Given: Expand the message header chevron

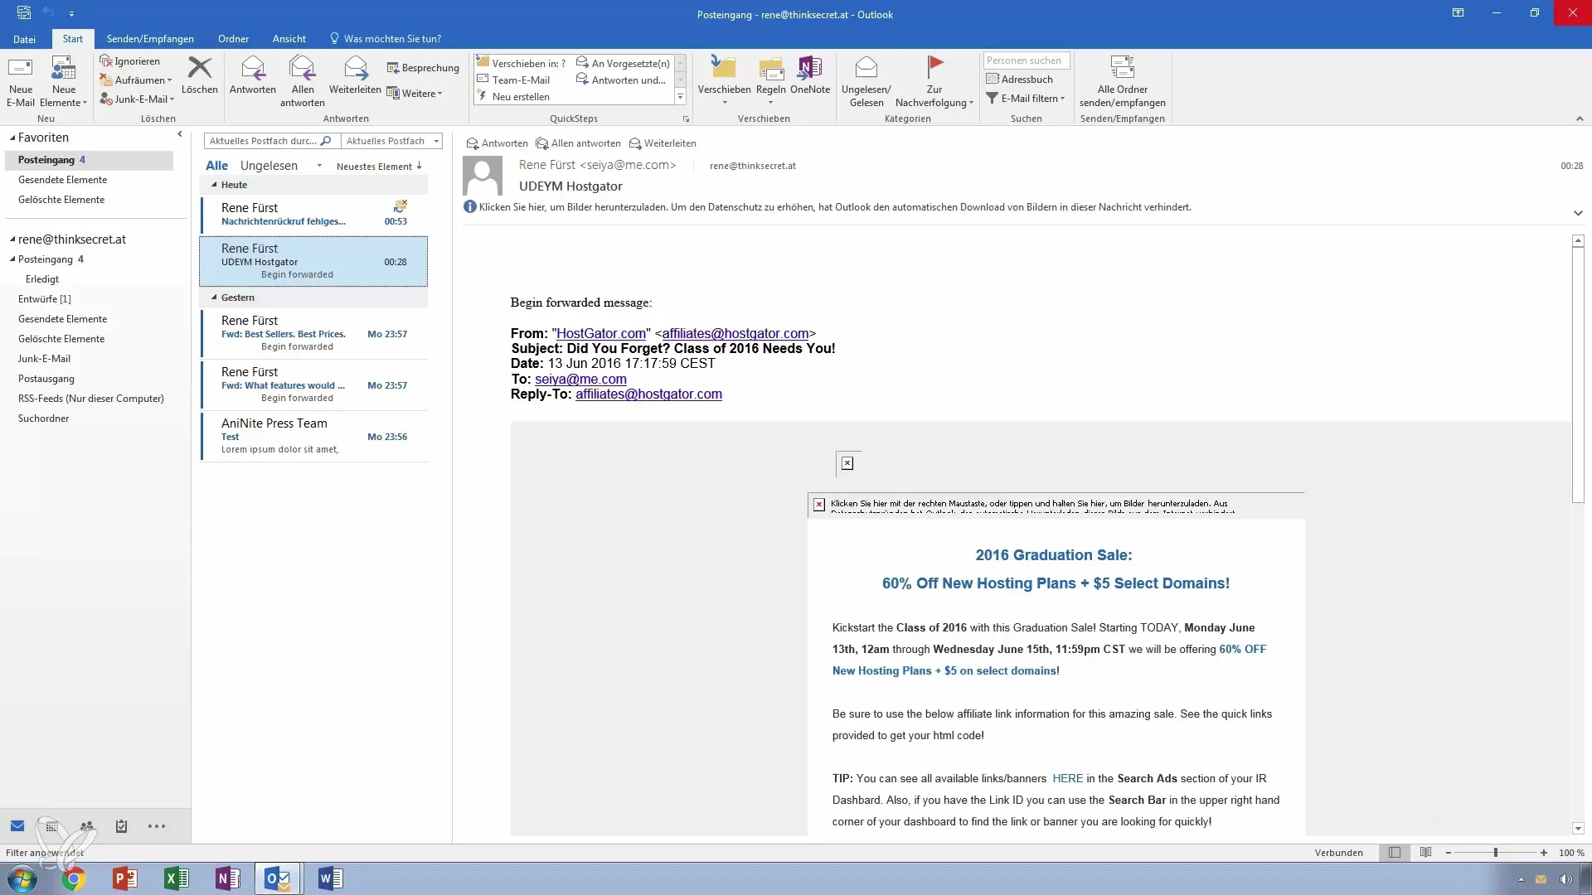Looking at the screenshot, I should [x=1578, y=213].
